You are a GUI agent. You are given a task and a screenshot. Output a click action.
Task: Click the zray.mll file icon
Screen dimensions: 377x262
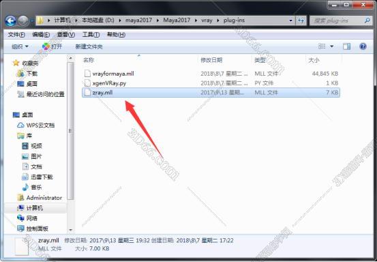(87, 92)
